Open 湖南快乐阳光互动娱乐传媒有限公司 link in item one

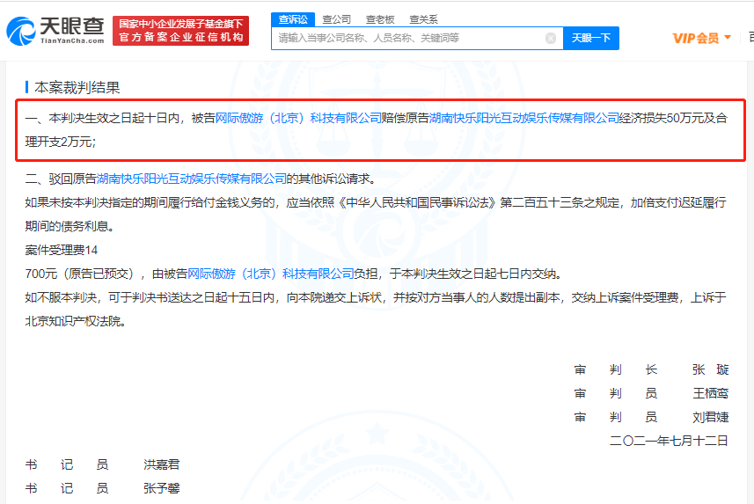523,119
